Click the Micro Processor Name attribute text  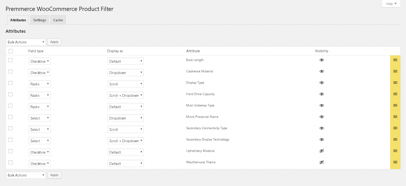click(202, 117)
